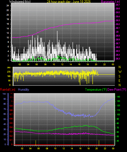Click the '22' hour label under the windspeed graph
The image size is (127, 152).
point(104,64)
